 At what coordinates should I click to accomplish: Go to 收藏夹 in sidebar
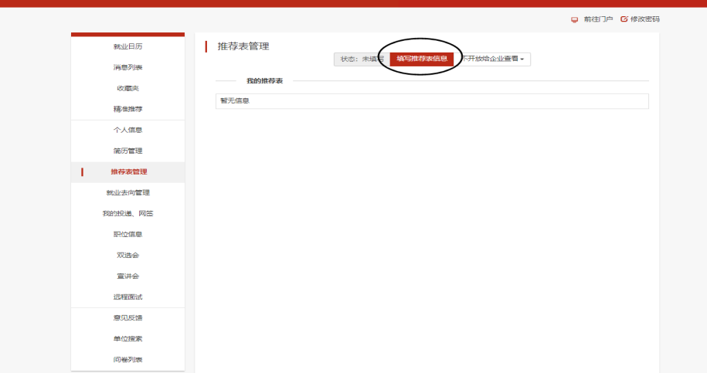click(127, 88)
